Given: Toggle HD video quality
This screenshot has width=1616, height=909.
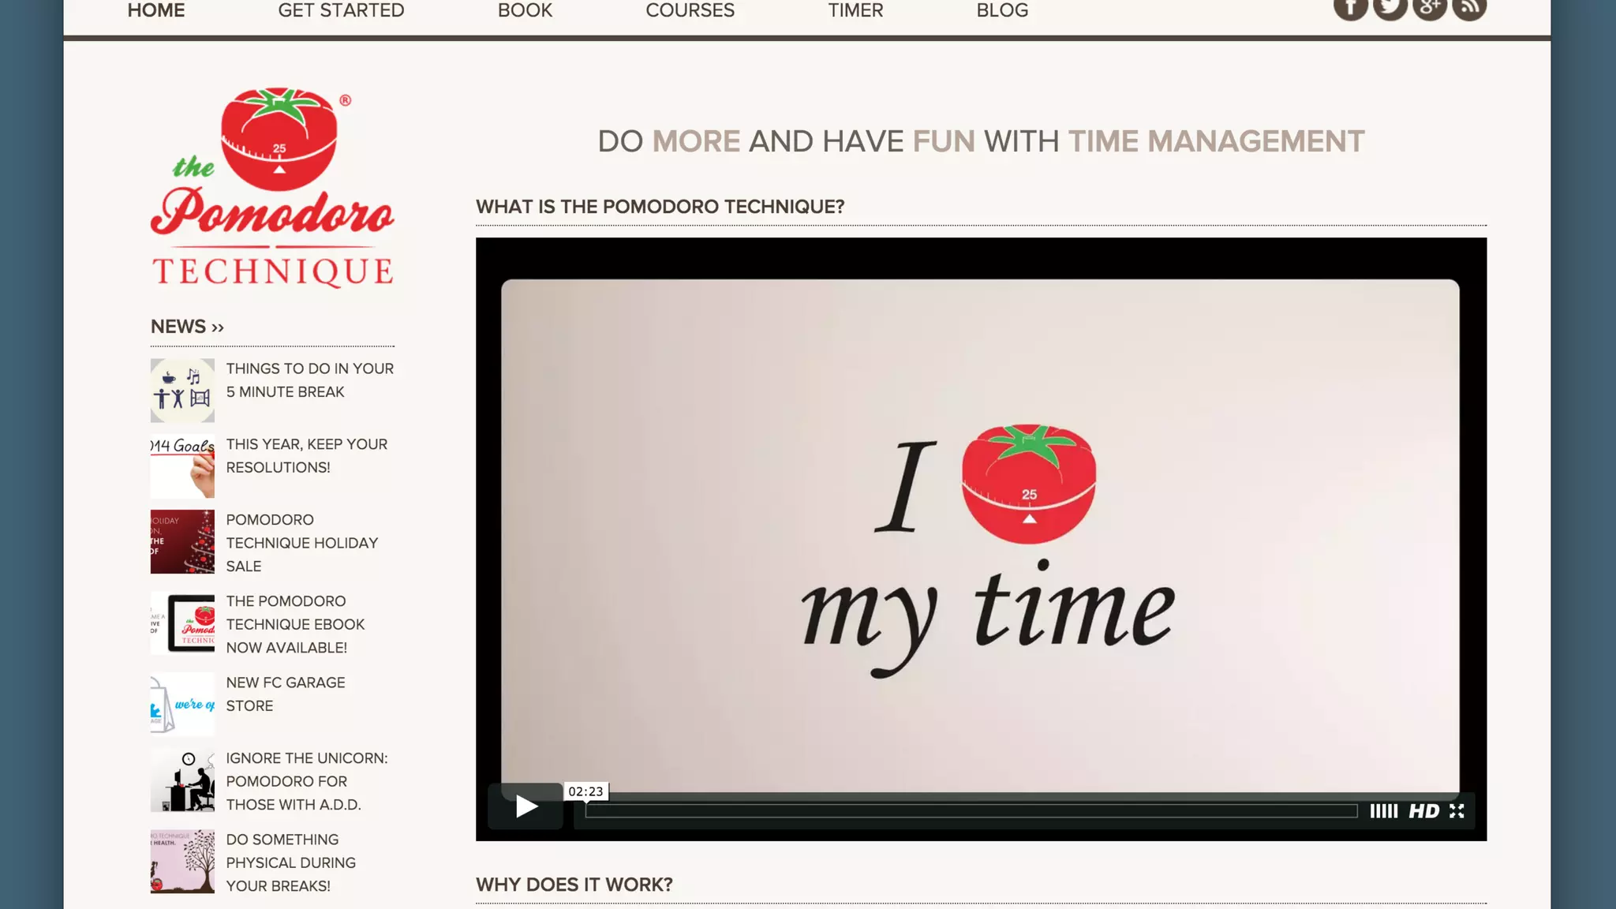Looking at the screenshot, I should (x=1424, y=811).
